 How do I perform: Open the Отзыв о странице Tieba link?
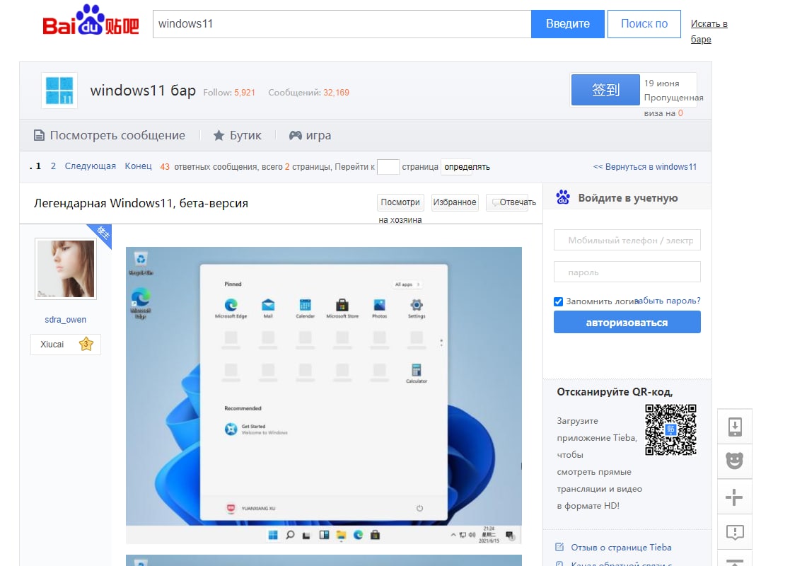pyautogui.click(x=621, y=548)
